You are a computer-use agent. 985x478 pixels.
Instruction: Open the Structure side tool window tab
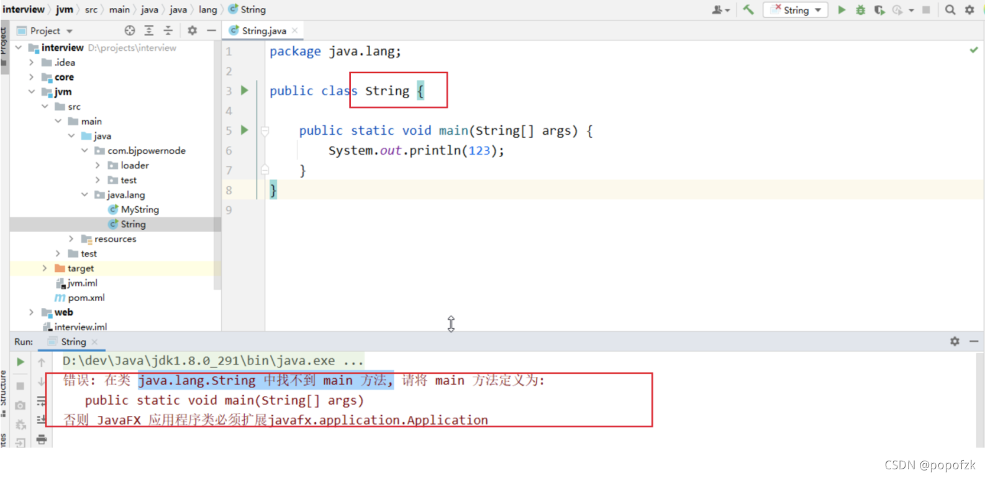4,392
